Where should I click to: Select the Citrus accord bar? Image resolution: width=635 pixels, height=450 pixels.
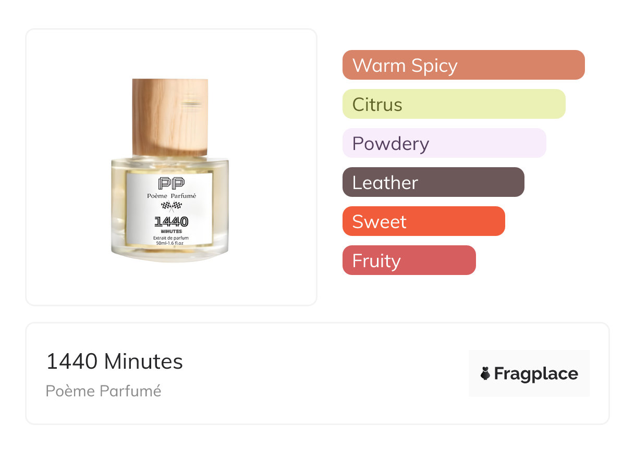454,104
